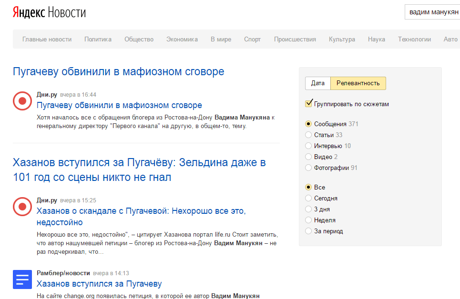This screenshot has width=460, height=299.
Task: Open the Главные новости section
Action: coord(47,40)
